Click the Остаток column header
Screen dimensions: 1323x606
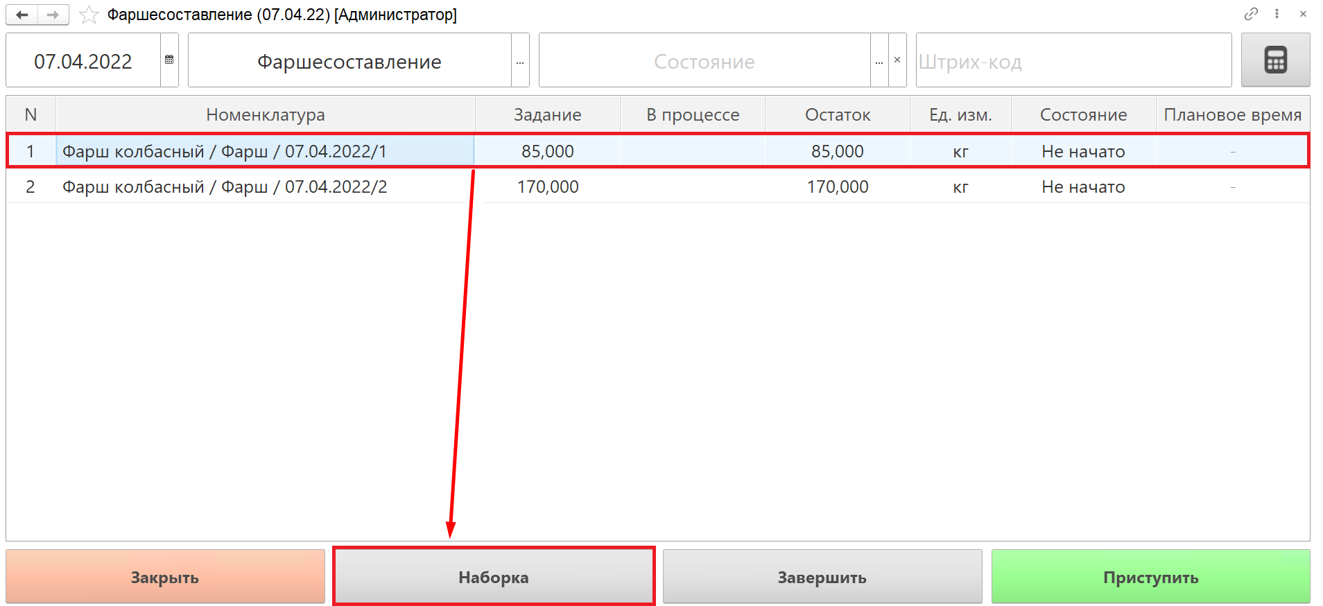click(x=838, y=114)
